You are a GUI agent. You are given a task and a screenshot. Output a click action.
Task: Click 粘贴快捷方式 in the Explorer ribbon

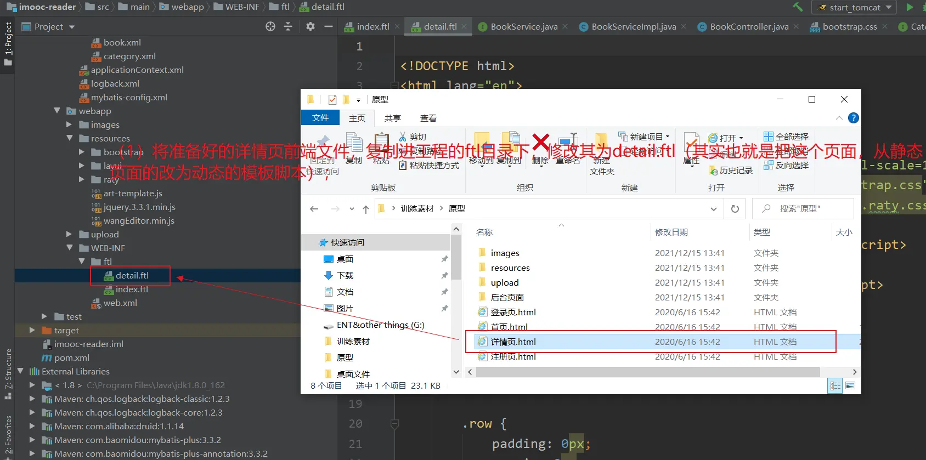coord(429,165)
